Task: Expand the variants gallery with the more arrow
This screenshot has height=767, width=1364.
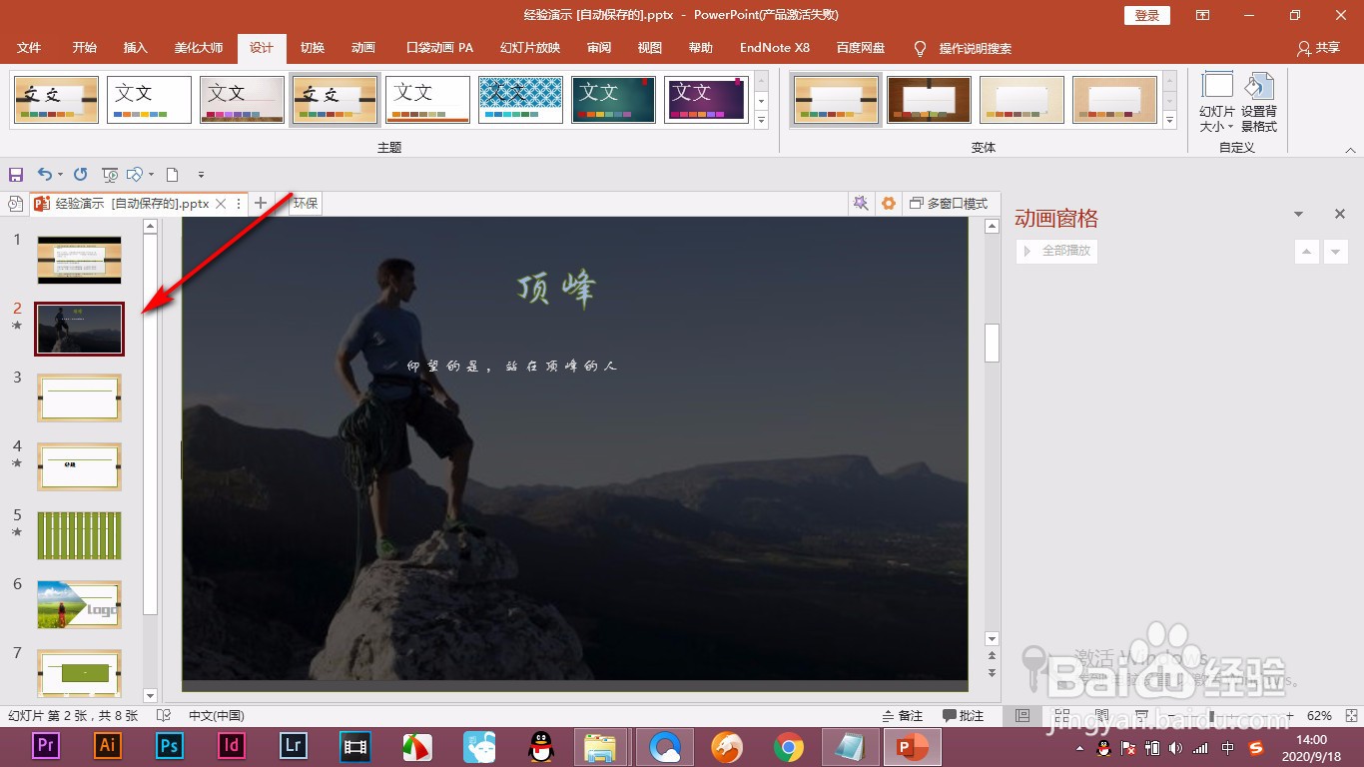Action: tap(1170, 120)
